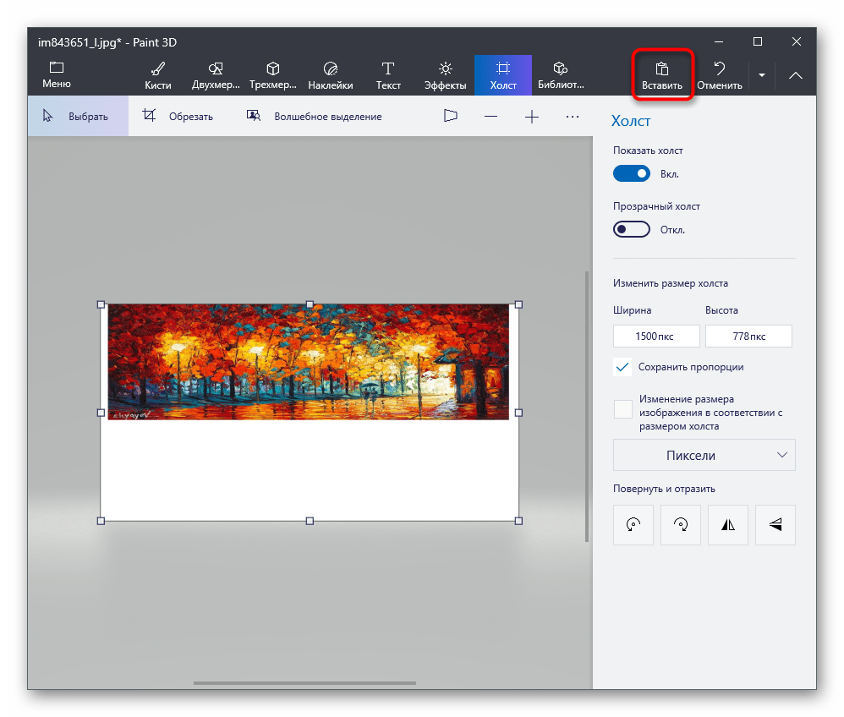This screenshot has height=717, width=844.
Task: Open the Menu (Меню) tab
Action: 57,74
